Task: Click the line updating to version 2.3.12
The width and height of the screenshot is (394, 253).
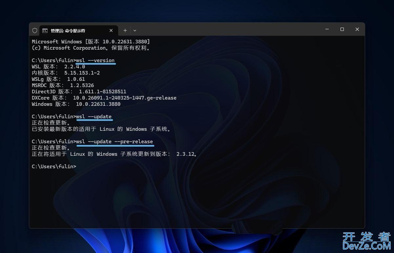Action: pos(115,154)
